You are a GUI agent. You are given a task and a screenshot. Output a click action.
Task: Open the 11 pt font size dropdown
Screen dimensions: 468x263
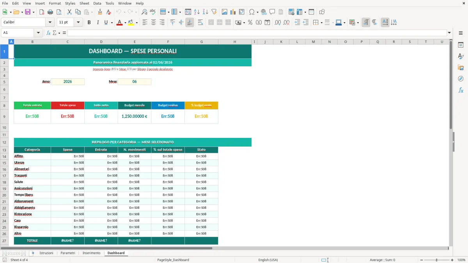click(78, 23)
